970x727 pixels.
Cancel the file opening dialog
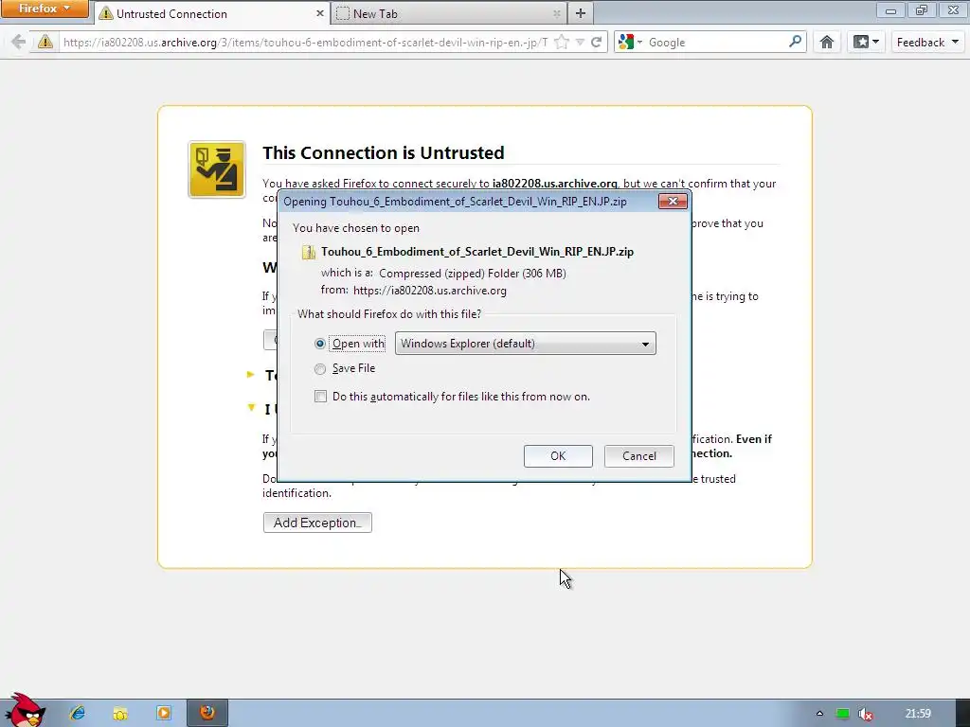point(639,456)
